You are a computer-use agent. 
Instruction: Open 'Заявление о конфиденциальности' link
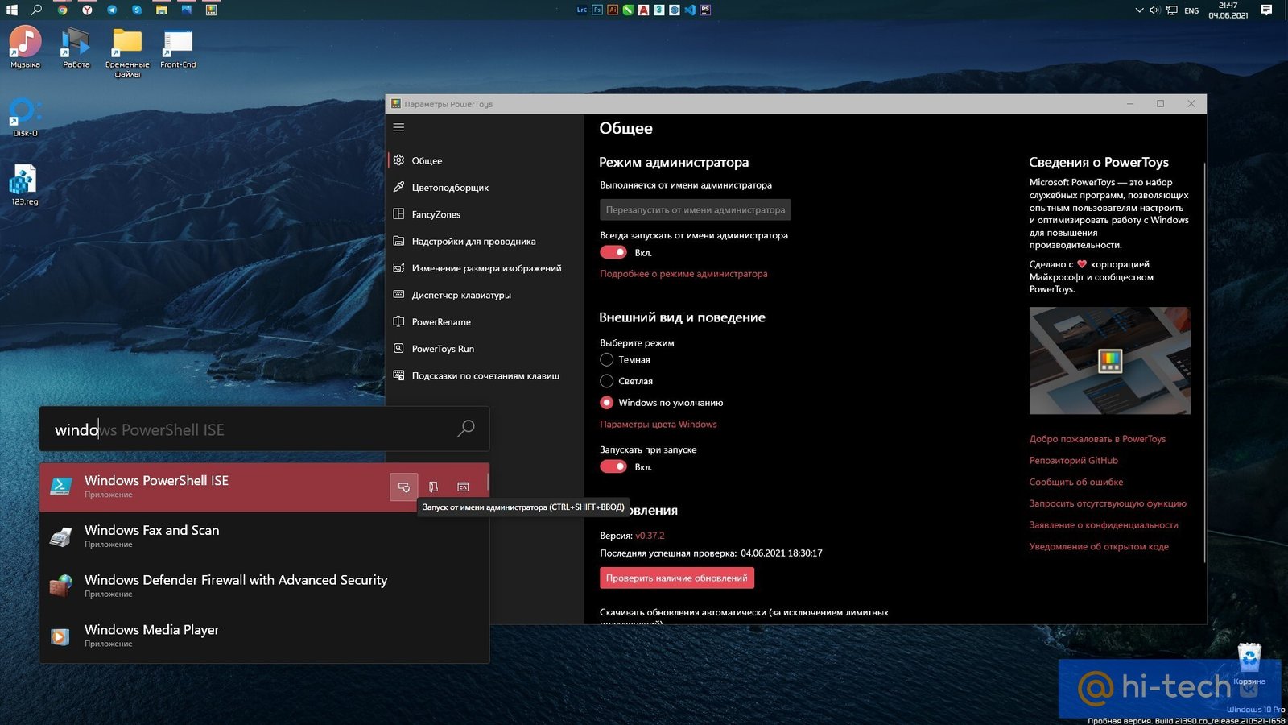coord(1104,525)
